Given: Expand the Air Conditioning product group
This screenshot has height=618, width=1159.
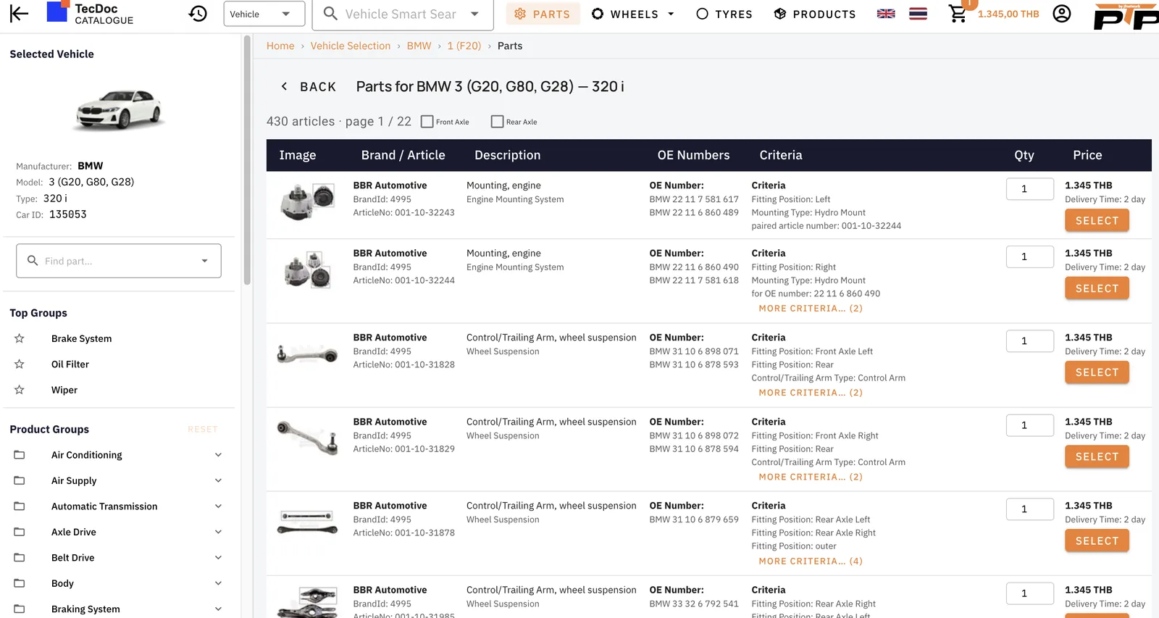Looking at the screenshot, I should (x=218, y=455).
